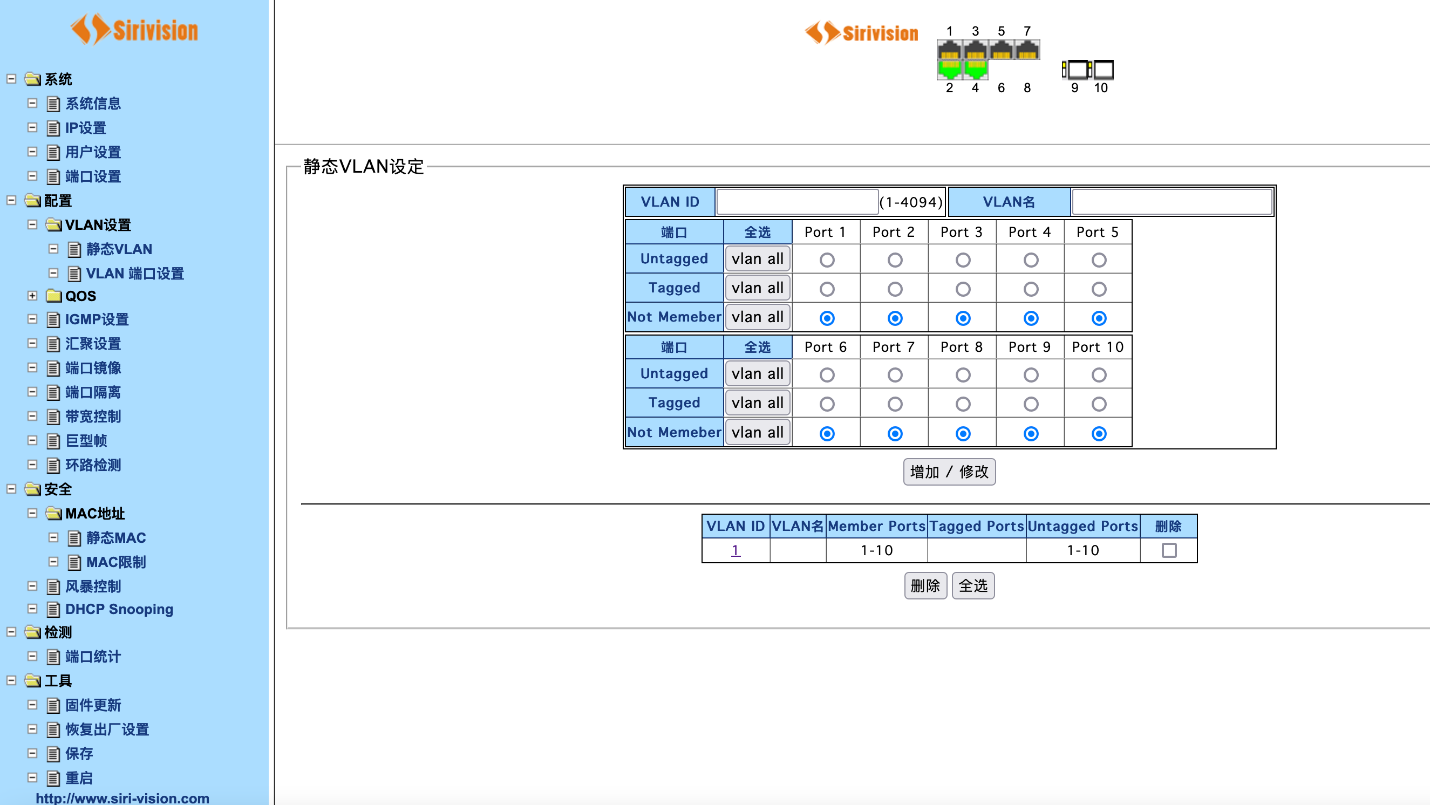Click the Sirivision logo in sidebar
Image resolution: width=1430 pixels, height=805 pixels.
tap(134, 30)
